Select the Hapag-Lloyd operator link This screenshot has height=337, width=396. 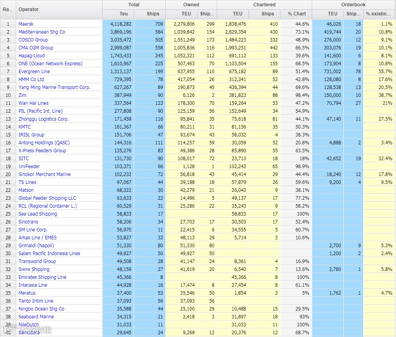pyautogui.click(x=32, y=55)
